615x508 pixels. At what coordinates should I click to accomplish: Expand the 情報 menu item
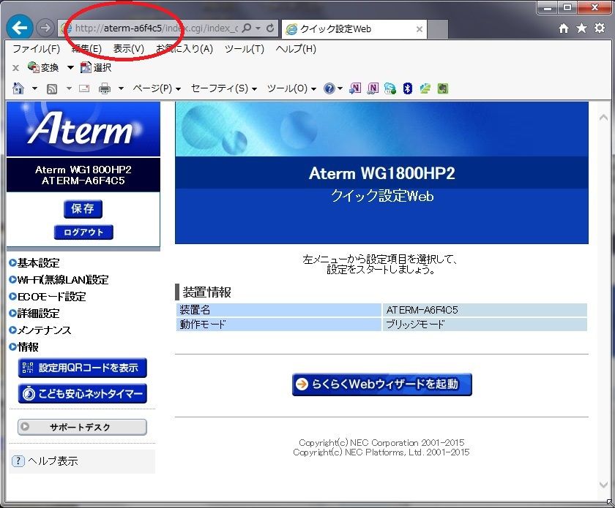pos(24,347)
